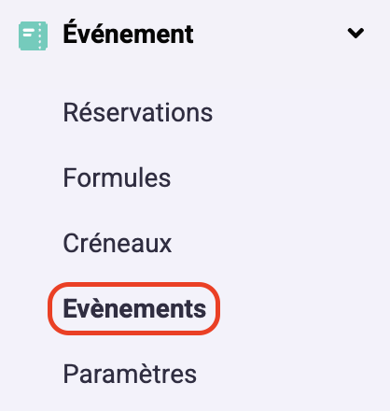View the bookings list via Réservations

click(138, 112)
